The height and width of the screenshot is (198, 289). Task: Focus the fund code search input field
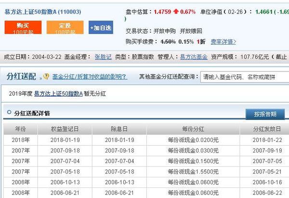[245, 77]
